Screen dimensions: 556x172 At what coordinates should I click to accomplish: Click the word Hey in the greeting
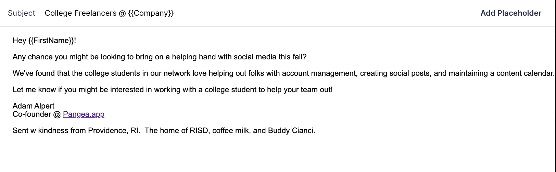19,41
